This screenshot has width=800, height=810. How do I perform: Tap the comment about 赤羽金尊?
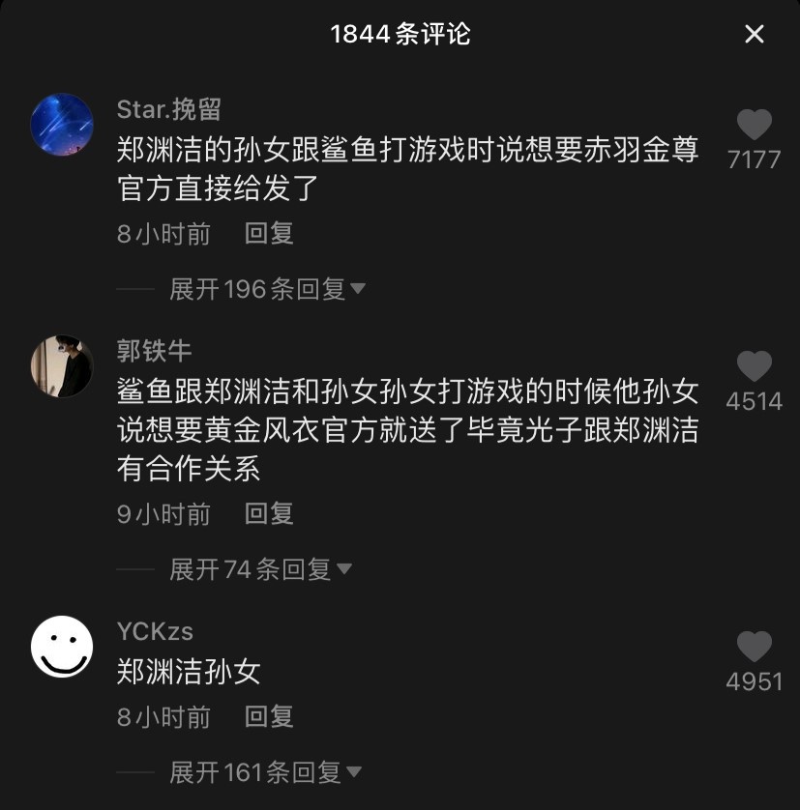click(408, 168)
